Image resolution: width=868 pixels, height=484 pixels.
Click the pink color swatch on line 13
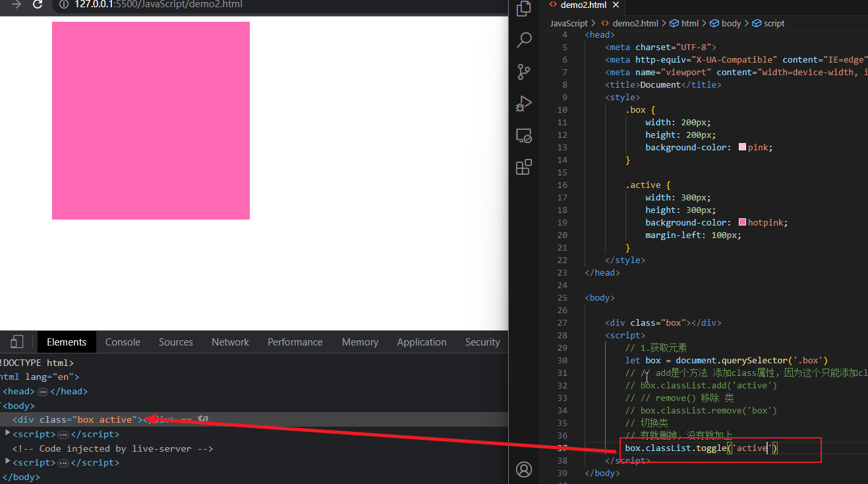[x=743, y=148]
